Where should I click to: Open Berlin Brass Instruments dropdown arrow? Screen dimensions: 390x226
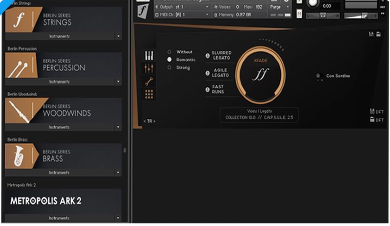click(119, 173)
